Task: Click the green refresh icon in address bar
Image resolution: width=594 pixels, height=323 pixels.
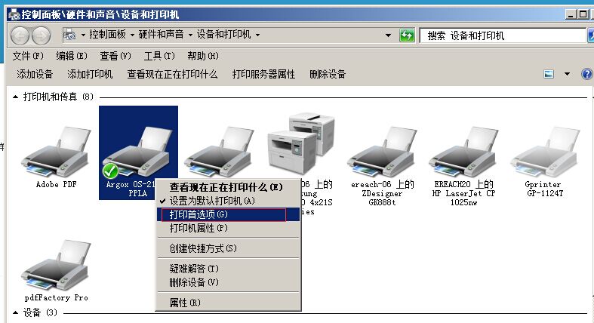Action: click(x=407, y=35)
